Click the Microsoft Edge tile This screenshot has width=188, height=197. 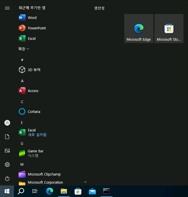click(x=139, y=28)
